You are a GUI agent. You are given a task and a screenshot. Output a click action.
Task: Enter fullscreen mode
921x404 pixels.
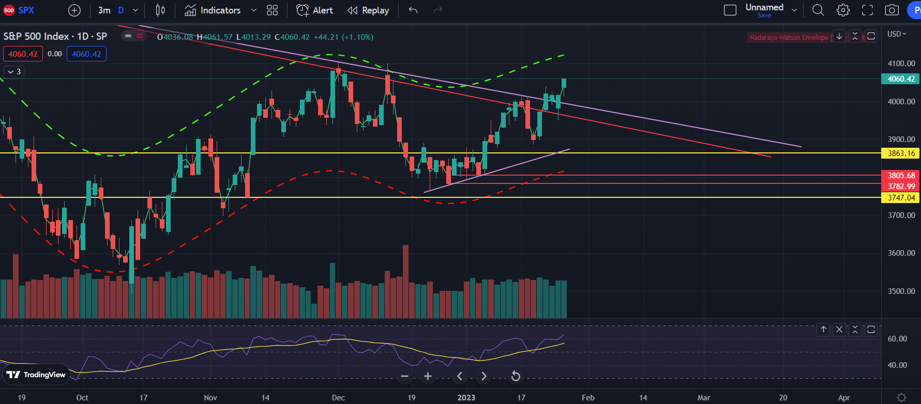867,10
